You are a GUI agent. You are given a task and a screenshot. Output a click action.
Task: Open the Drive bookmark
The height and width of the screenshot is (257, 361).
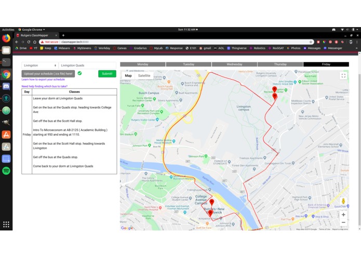21,48
